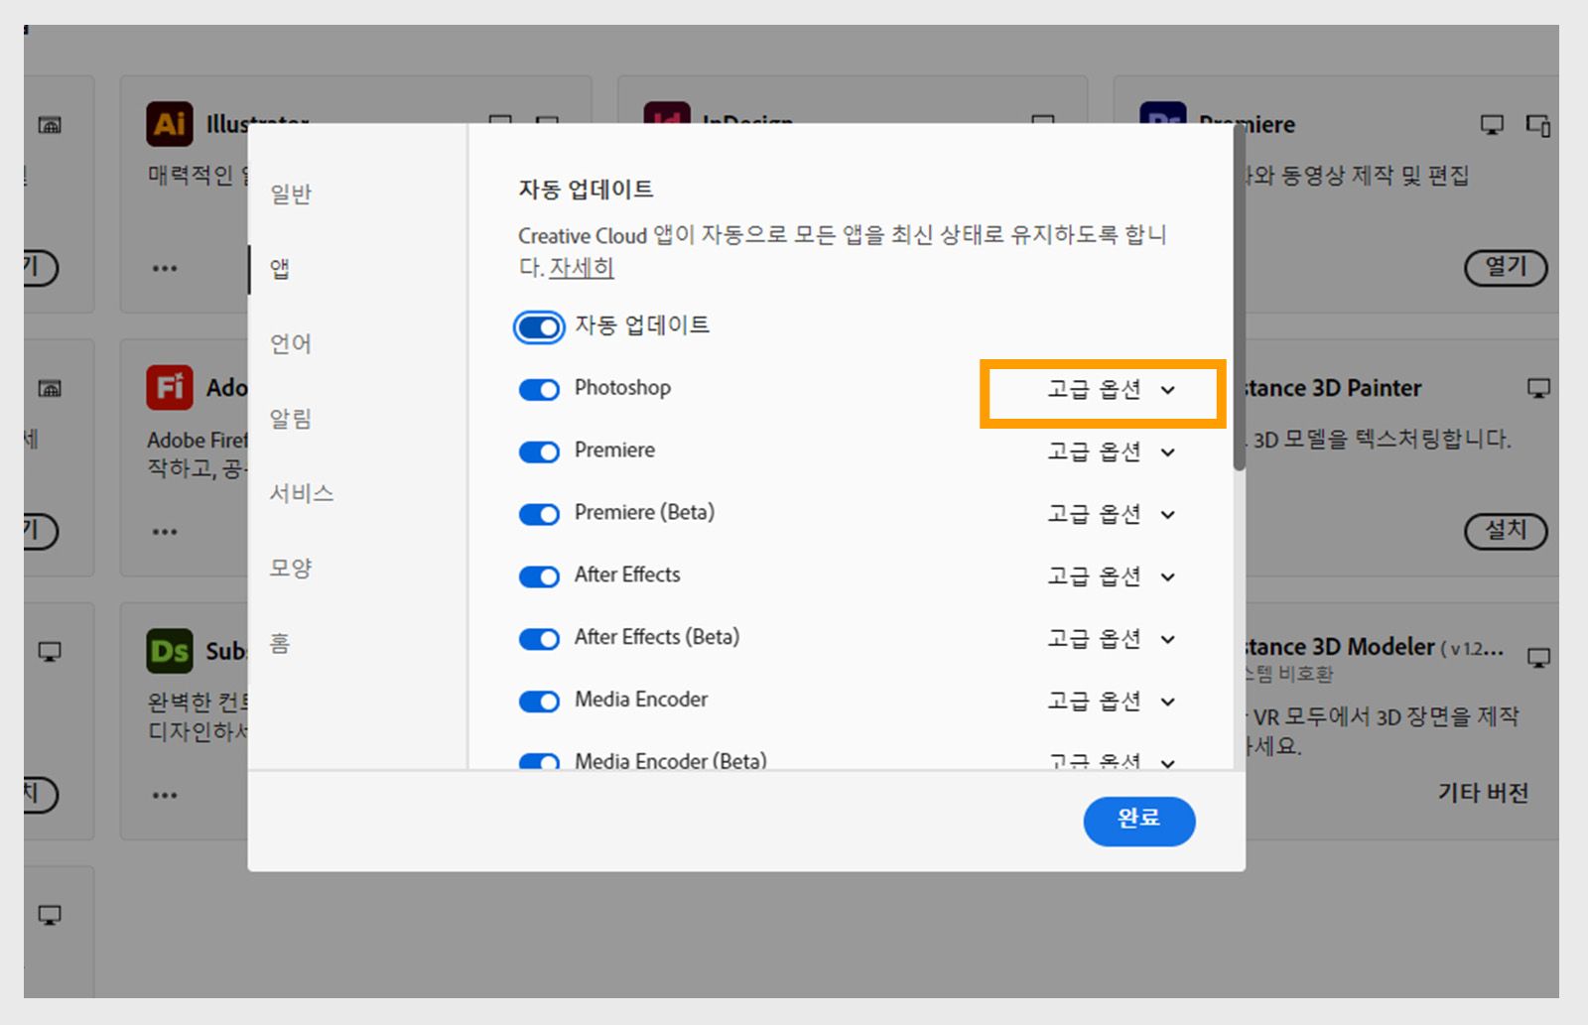1588x1025 pixels.
Task: Click 설치 for Substance 3D Painter
Action: (x=1506, y=531)
